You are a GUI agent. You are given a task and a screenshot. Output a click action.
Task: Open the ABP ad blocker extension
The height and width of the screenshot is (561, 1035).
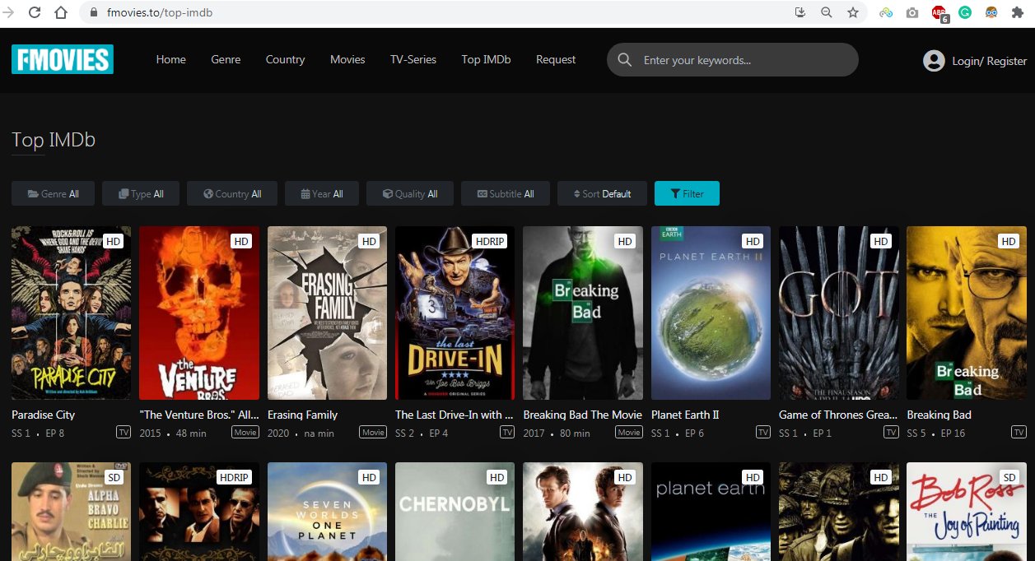pyautogui.click(x=939, y=13)
